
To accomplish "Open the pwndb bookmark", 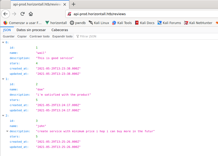I will (78, 23).
